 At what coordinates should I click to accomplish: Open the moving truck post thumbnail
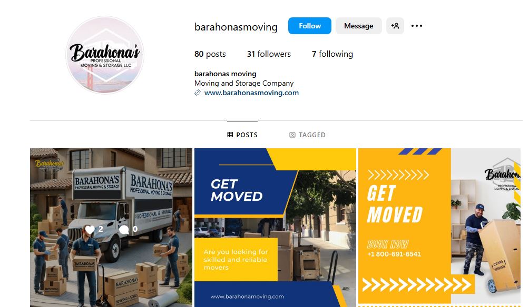coord(111,228)
